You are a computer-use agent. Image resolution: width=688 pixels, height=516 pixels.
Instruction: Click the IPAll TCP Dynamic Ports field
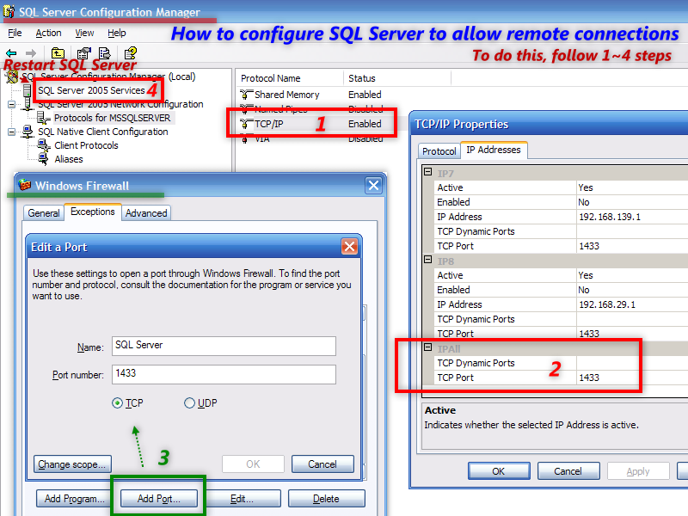point(632,363)
